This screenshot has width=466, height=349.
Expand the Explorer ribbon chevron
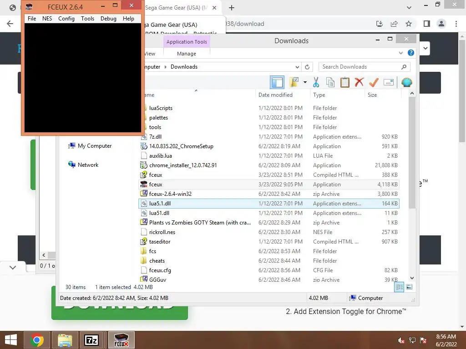[400, 53]
